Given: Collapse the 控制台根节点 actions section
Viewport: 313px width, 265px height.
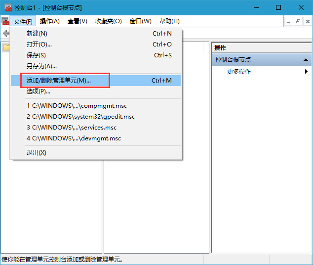Looking at the screenshot, I should point(307,60).
